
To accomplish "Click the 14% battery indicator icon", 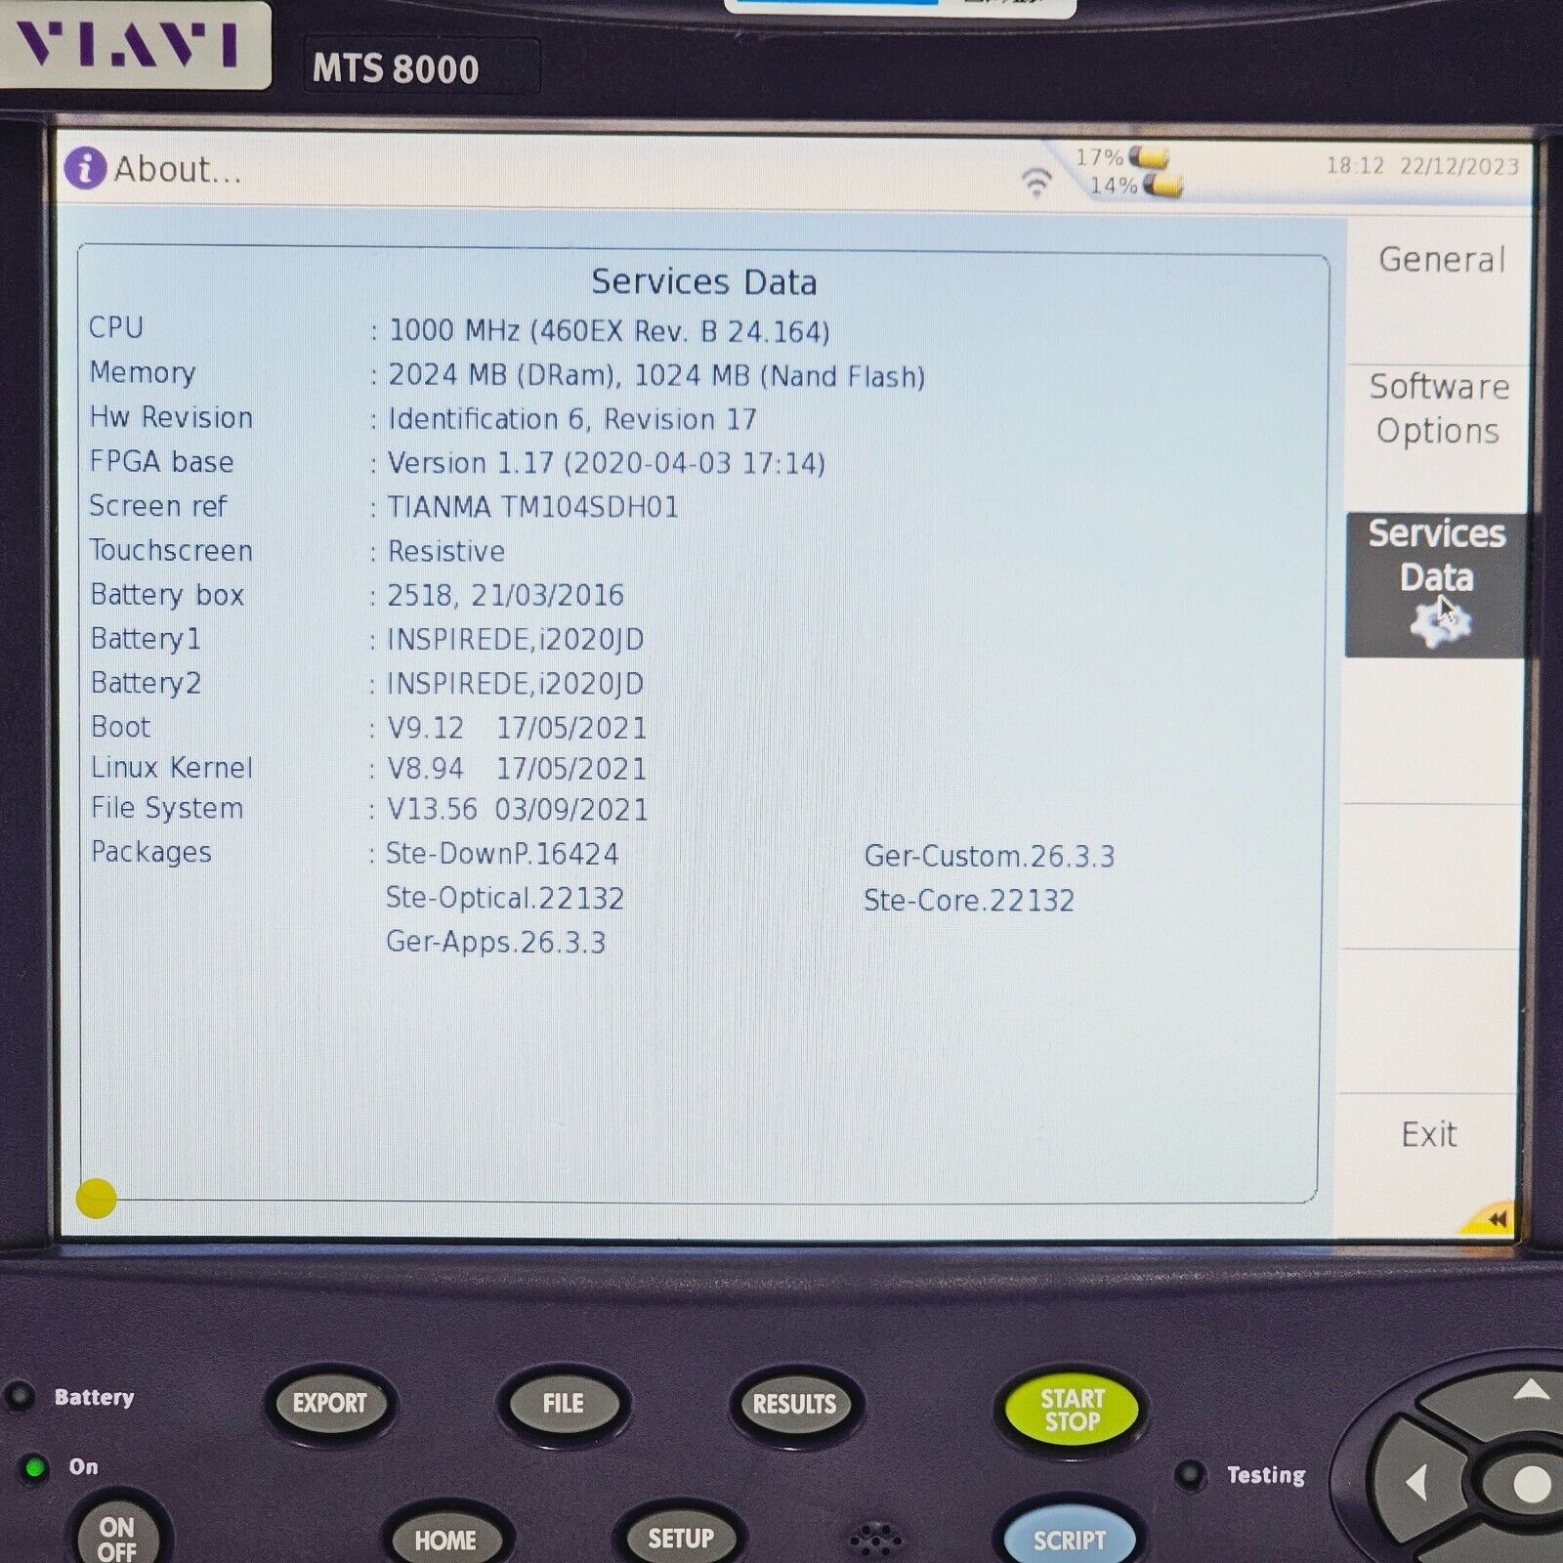I will tap(1162, 185).
